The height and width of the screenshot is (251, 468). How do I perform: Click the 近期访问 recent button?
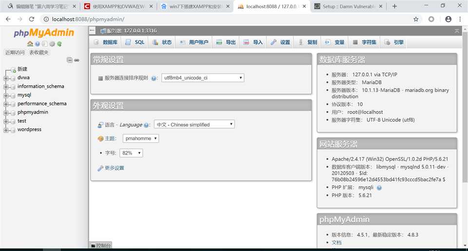(15, 53)
